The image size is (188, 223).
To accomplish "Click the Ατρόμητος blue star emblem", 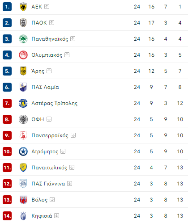I will click(23, 151).
